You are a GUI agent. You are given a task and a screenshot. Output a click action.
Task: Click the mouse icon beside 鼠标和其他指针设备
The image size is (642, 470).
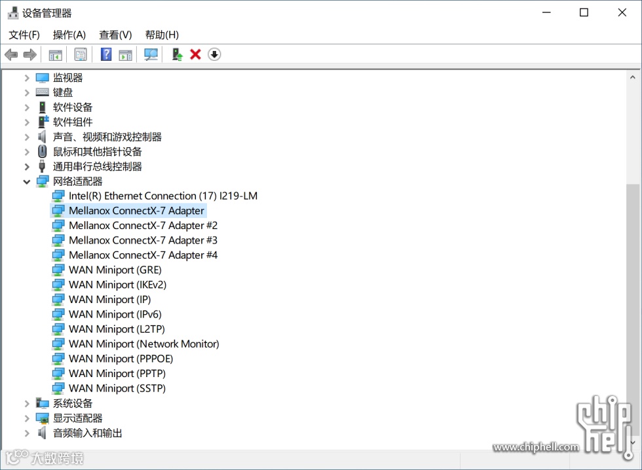coord(42,152)
